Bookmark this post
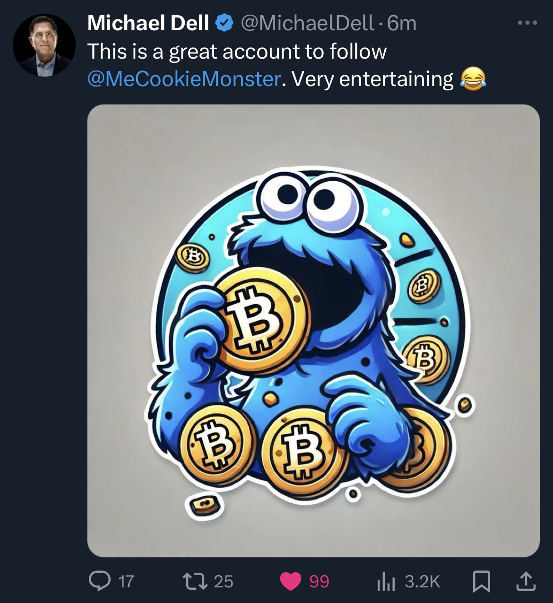 [x=481, y=581]
